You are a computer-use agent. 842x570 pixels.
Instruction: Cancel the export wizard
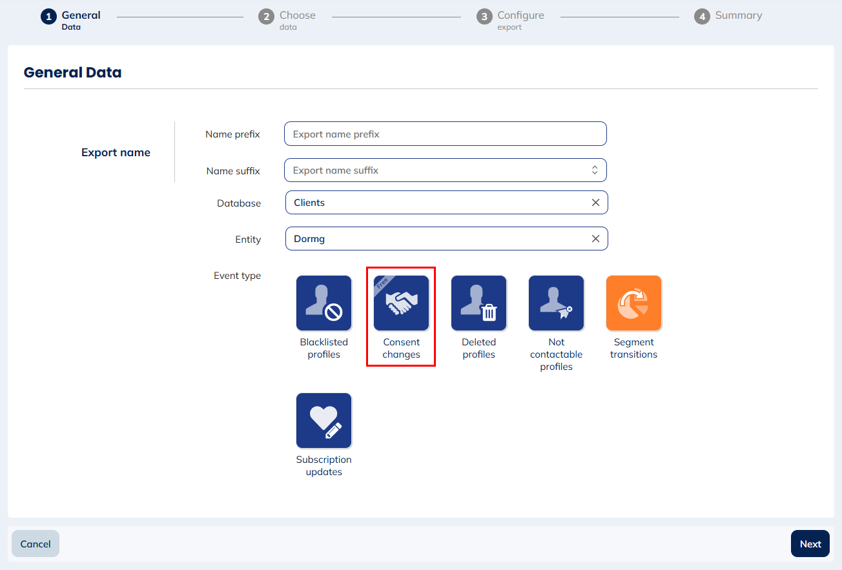36,544
